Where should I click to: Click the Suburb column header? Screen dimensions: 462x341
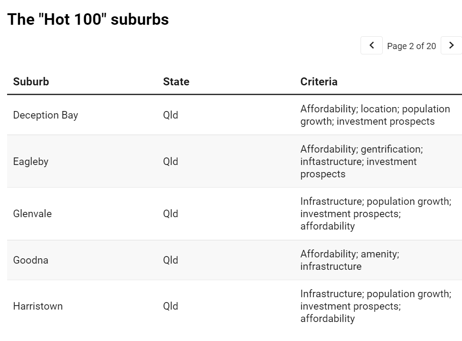[x=31, y=81]
